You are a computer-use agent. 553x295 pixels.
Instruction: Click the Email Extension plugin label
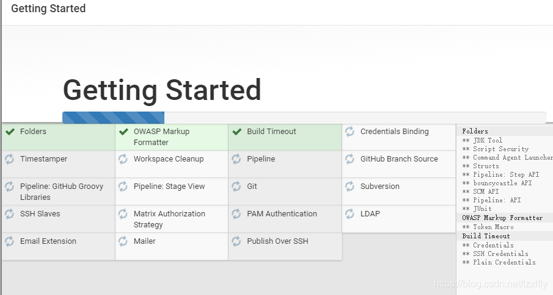[x=48, y=241]
